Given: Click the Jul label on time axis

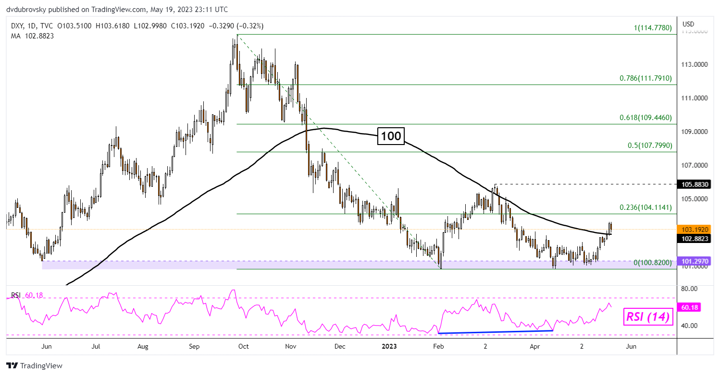Looking at the screenshot, I should point(95,346).
